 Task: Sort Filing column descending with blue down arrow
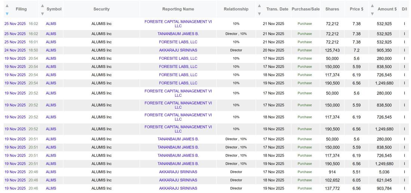pos(7,13)
